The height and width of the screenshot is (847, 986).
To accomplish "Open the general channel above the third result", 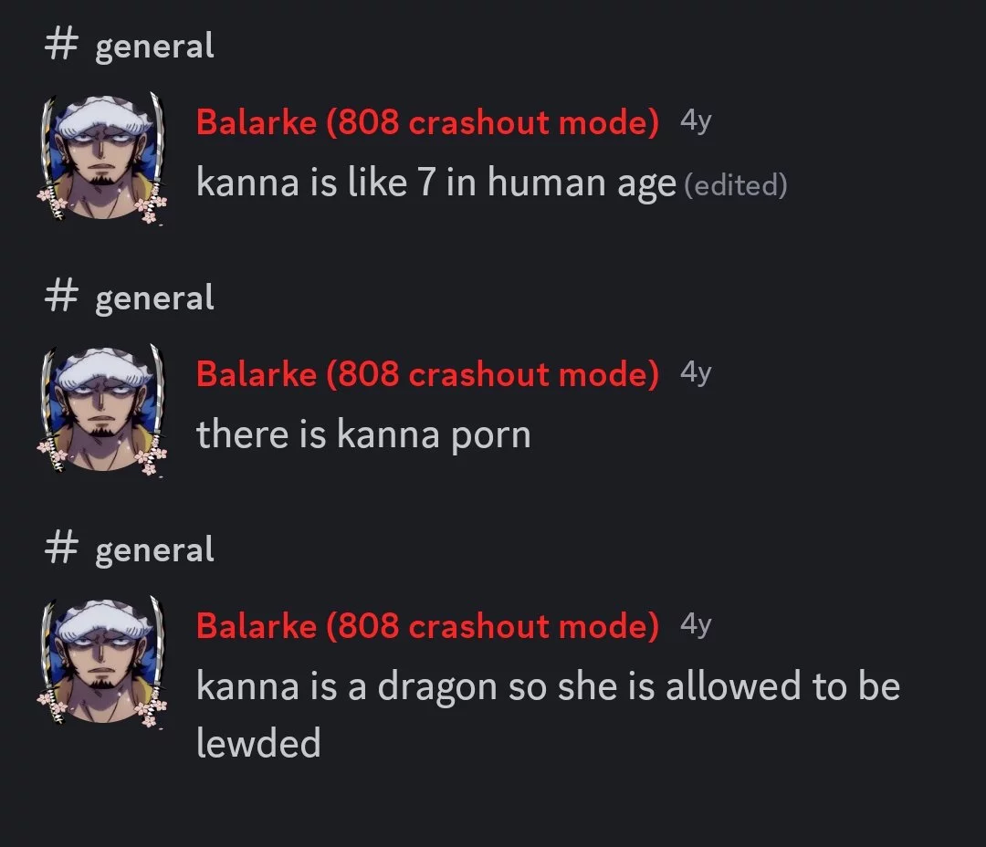I will click(154, 550).
